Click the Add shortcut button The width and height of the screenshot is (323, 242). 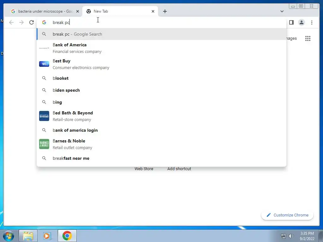[179, 169]
